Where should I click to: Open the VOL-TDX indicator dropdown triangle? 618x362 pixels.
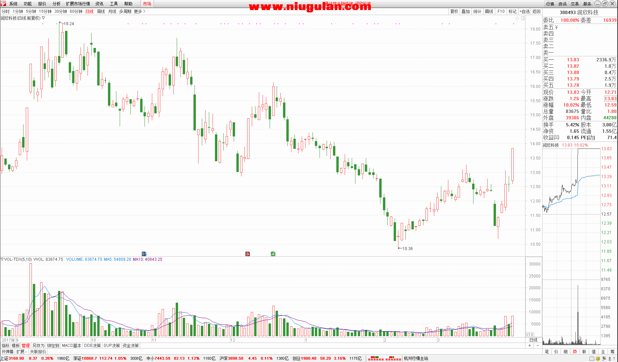2,259
